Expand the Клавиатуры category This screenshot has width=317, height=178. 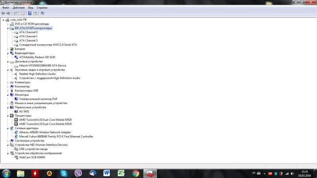[8, 82]
